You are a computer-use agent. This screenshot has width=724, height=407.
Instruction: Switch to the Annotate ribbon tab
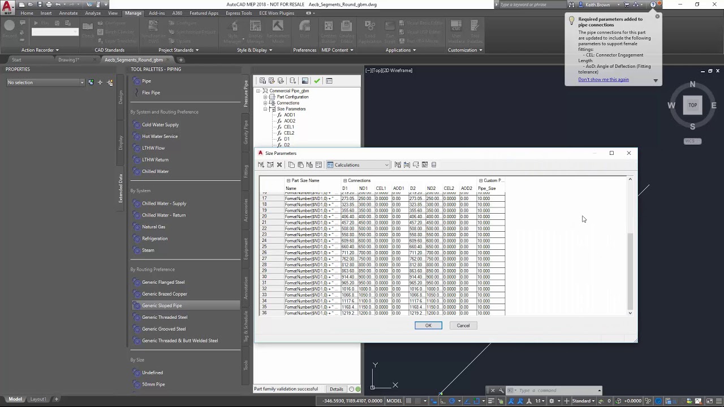68,13
